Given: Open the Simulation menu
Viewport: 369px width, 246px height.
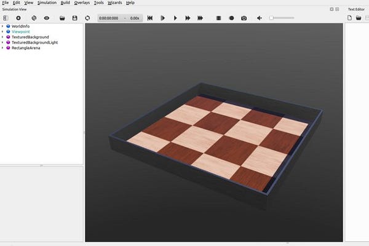Looking at the screenshot, I should (47, 3).
